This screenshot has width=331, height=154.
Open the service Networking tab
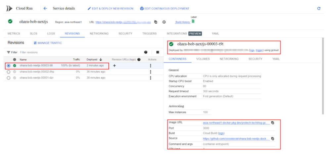click(x=99, y=33)
